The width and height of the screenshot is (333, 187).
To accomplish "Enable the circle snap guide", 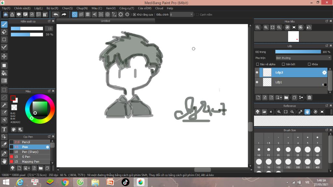I will pyautogui.click(x=107, y=14).
